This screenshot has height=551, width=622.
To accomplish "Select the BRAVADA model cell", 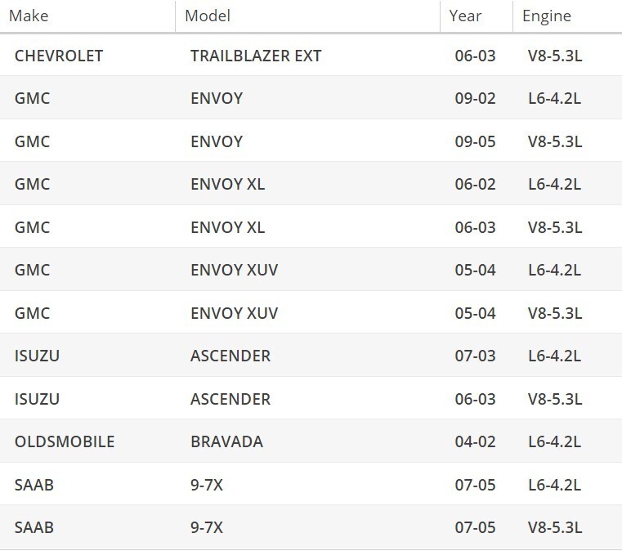I will pyautogui.click(x=226, y=441).
